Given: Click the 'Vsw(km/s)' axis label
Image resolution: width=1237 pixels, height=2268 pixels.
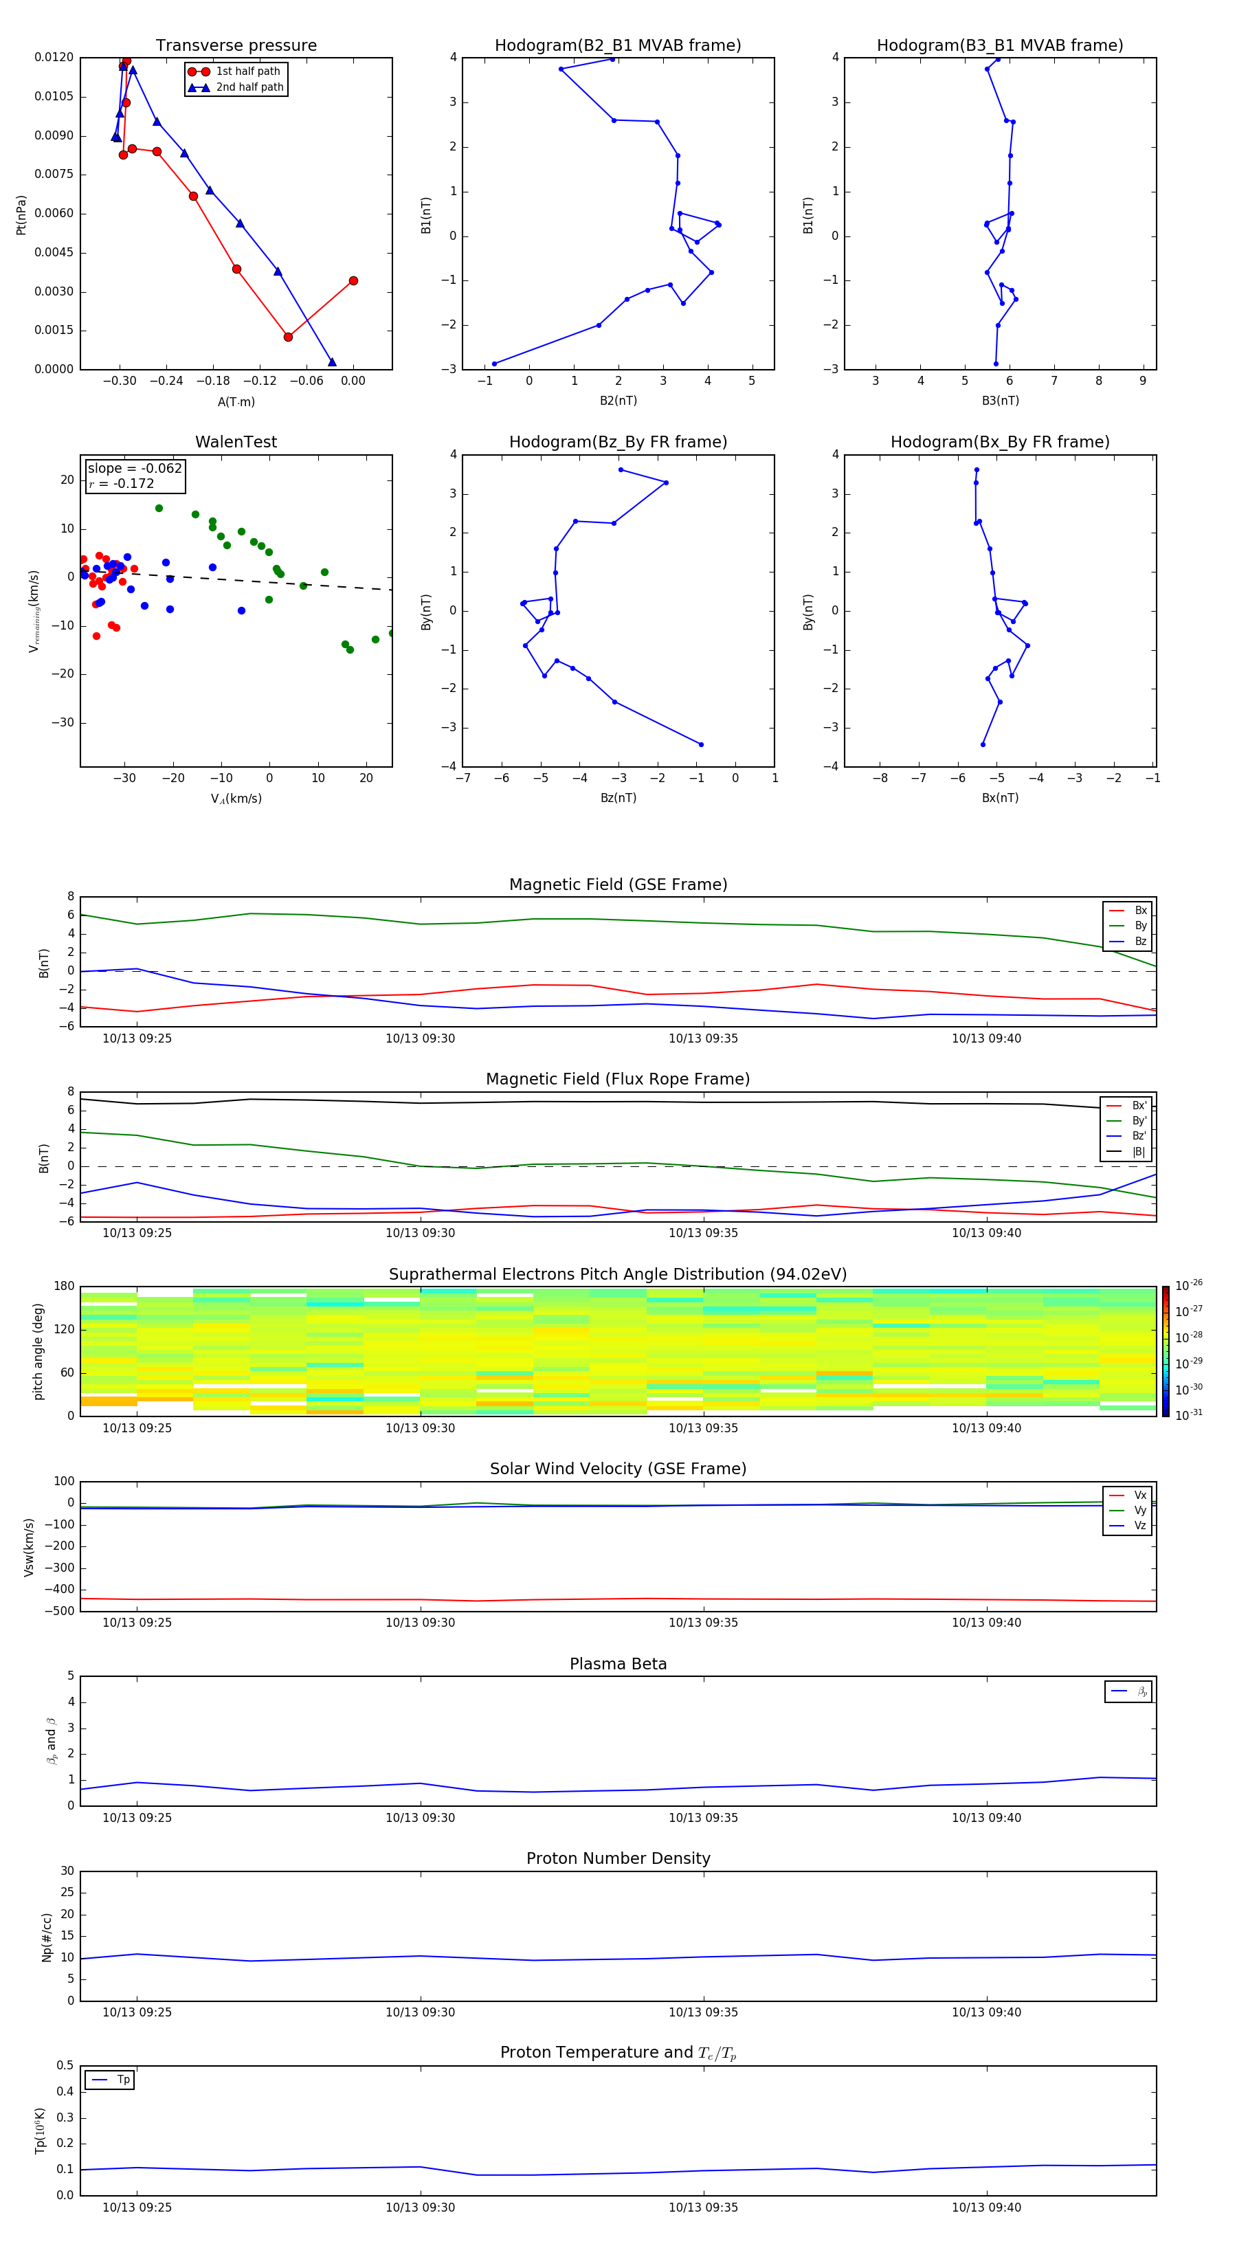Looking at the screenshot, I should pos(28,1547).
